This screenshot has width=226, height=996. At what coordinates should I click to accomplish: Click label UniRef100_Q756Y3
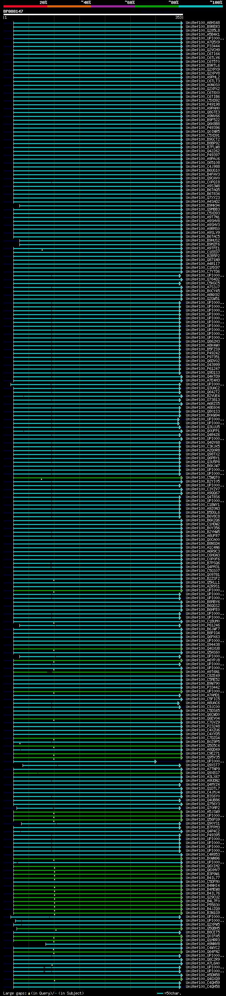pos(203,804)
